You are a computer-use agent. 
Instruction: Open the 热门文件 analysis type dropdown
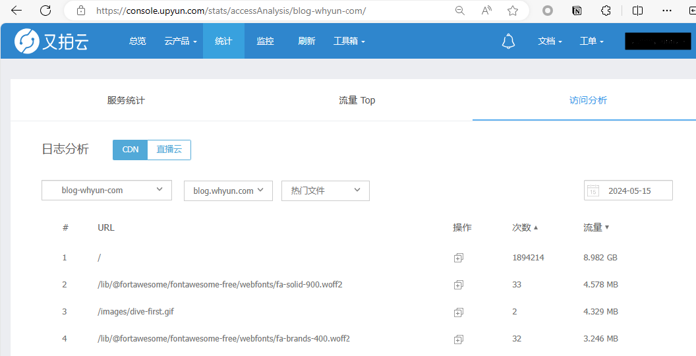[326, 191]
